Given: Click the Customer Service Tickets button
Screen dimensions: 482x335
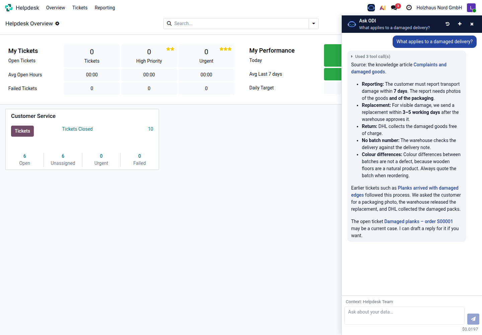Looking at the screenshot, I should coord(22,131).
